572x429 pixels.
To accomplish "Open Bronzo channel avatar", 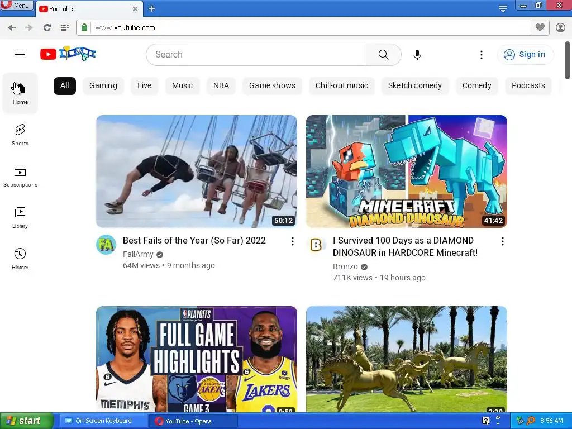I will (x=316, y=245).
